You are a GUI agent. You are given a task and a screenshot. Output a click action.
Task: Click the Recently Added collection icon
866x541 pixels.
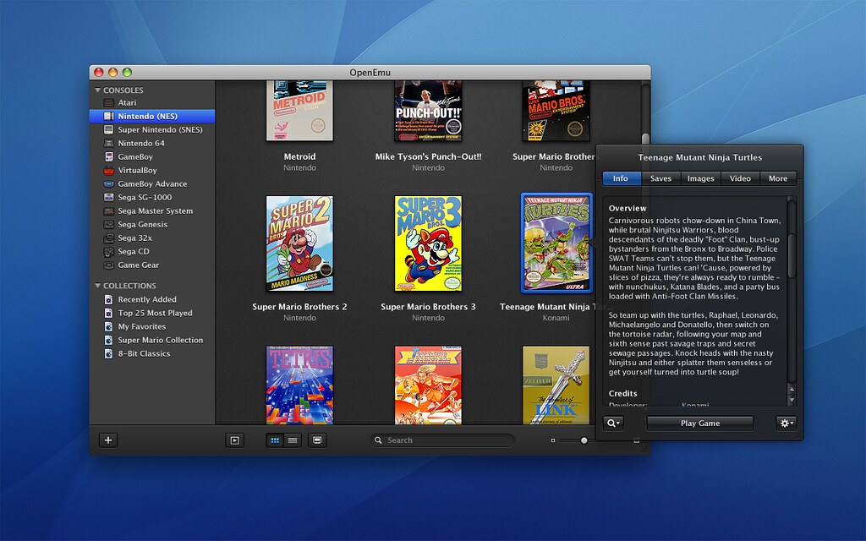pos(109,299)
